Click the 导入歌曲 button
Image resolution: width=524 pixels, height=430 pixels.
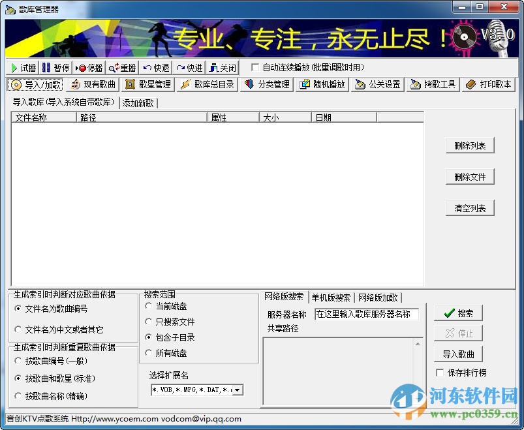tap(458, 354)
